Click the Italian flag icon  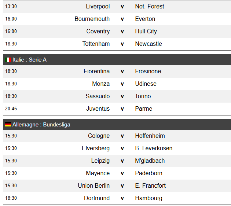click(8, 60)
